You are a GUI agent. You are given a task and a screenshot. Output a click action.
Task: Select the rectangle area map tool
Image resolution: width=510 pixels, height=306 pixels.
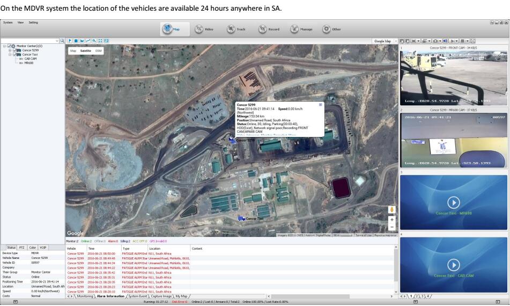click(76, 41)
